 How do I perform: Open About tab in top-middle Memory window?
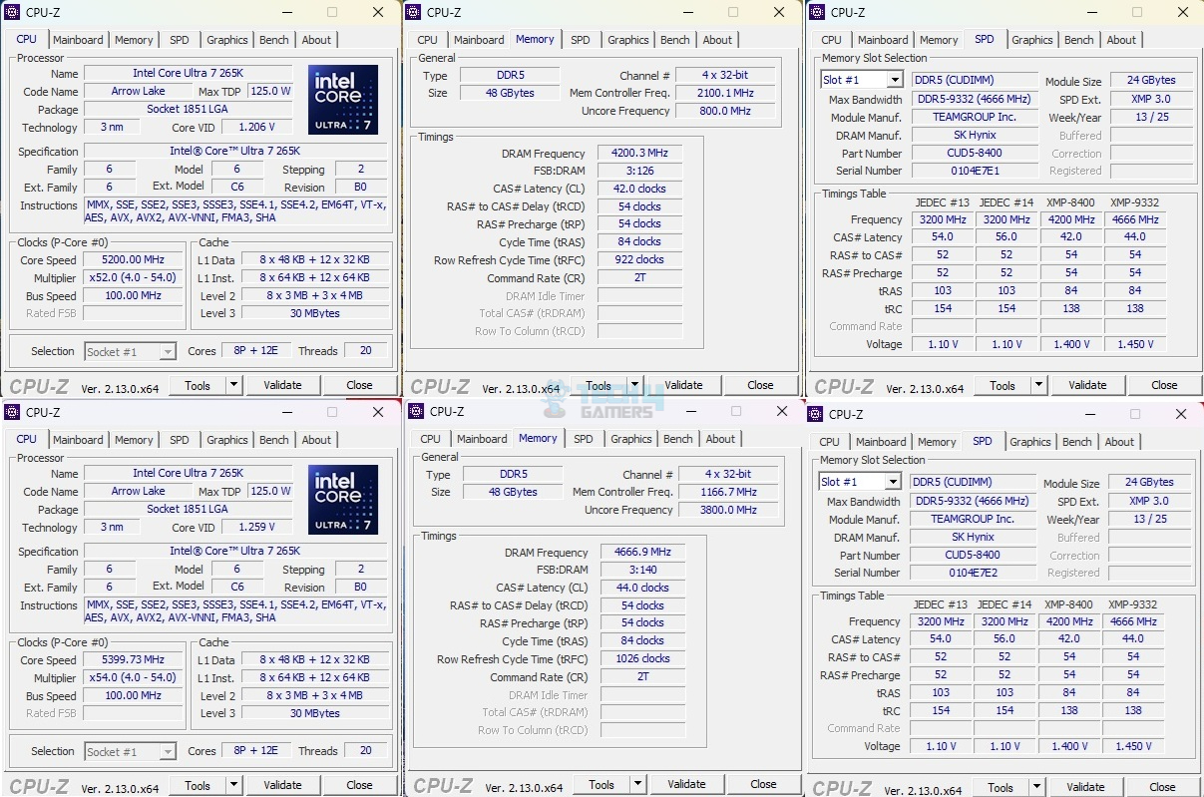pos(717,40)
